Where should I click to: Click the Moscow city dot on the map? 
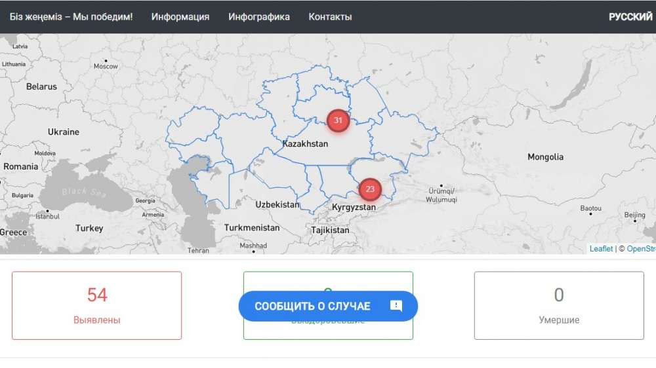pos(106,58)
